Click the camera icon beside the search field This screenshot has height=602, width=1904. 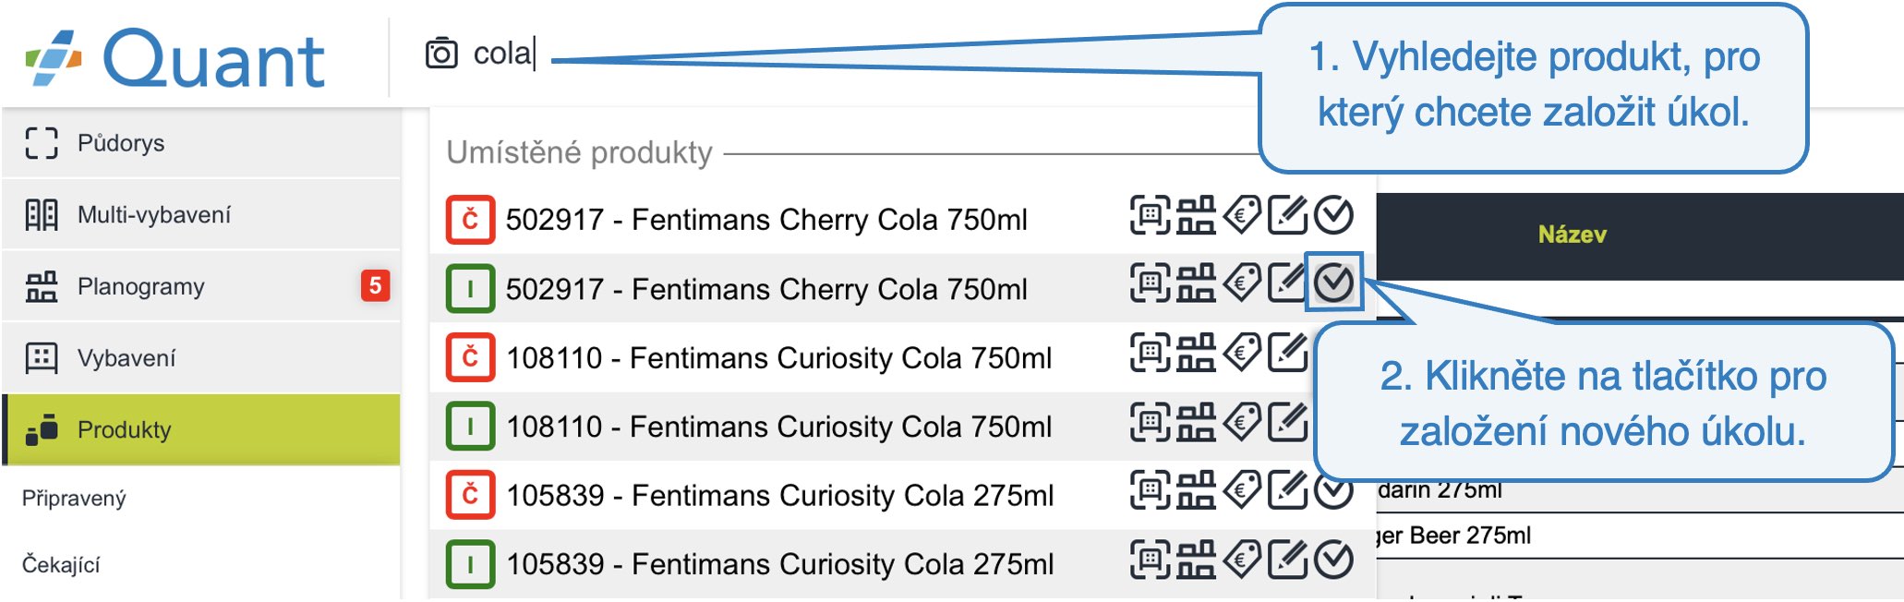pyautogui.click(x=441, y=54)
